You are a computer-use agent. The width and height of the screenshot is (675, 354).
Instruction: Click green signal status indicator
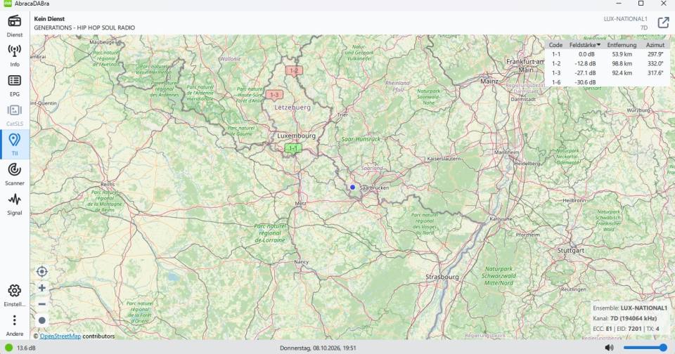[8, 348]
